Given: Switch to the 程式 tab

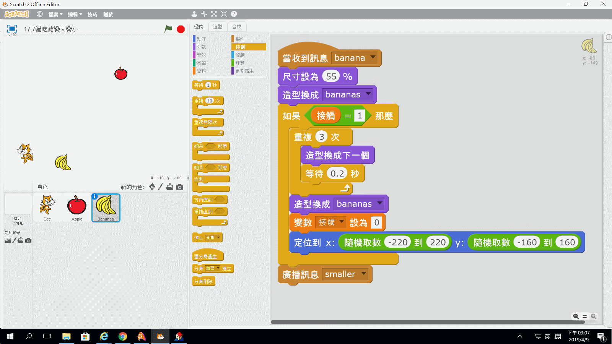Looking at the screenshot, I should click(x=198, y=27).
